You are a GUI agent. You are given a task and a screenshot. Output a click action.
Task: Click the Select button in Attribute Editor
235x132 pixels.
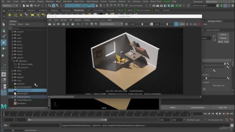pos(173,107)
